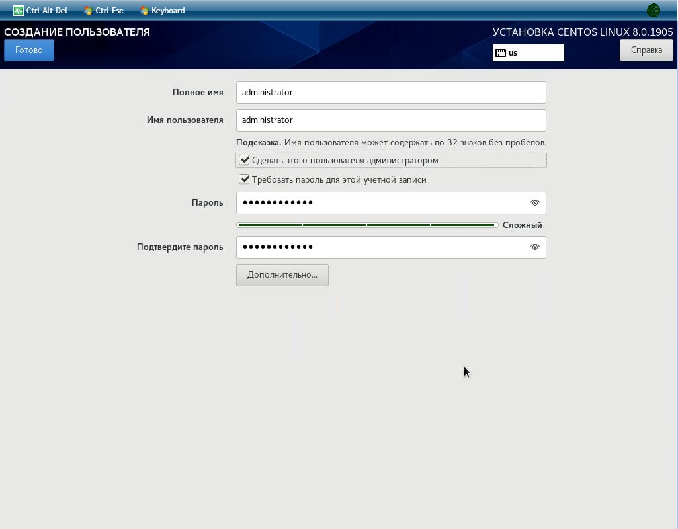The height and width of the screenshot is (529, 678).
Task: Click into the Подтвердите пароль field
Action: pos(391,247)
